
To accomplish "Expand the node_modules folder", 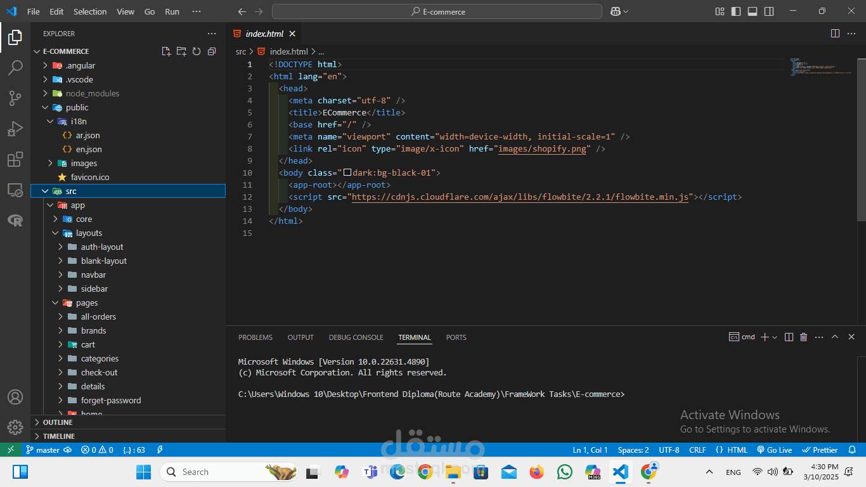I will click(92, 93).
